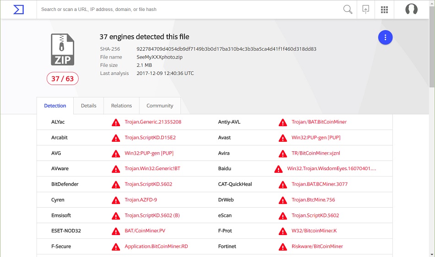Click the warning icon beside Arcabit result

click(116, 138)
